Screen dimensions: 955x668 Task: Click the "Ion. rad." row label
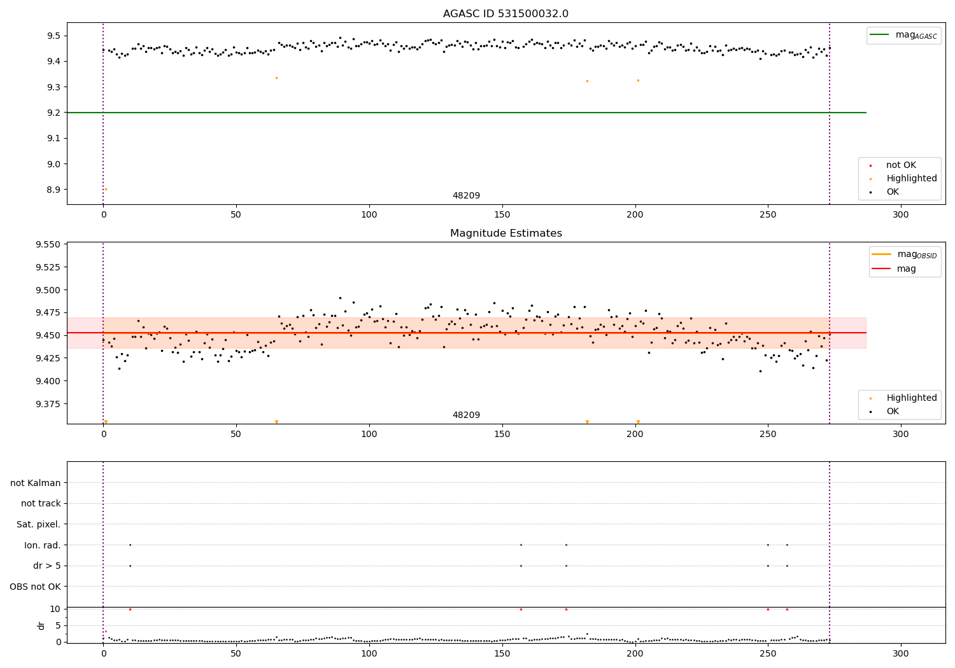pyautogui.click(x=43, y=545)
